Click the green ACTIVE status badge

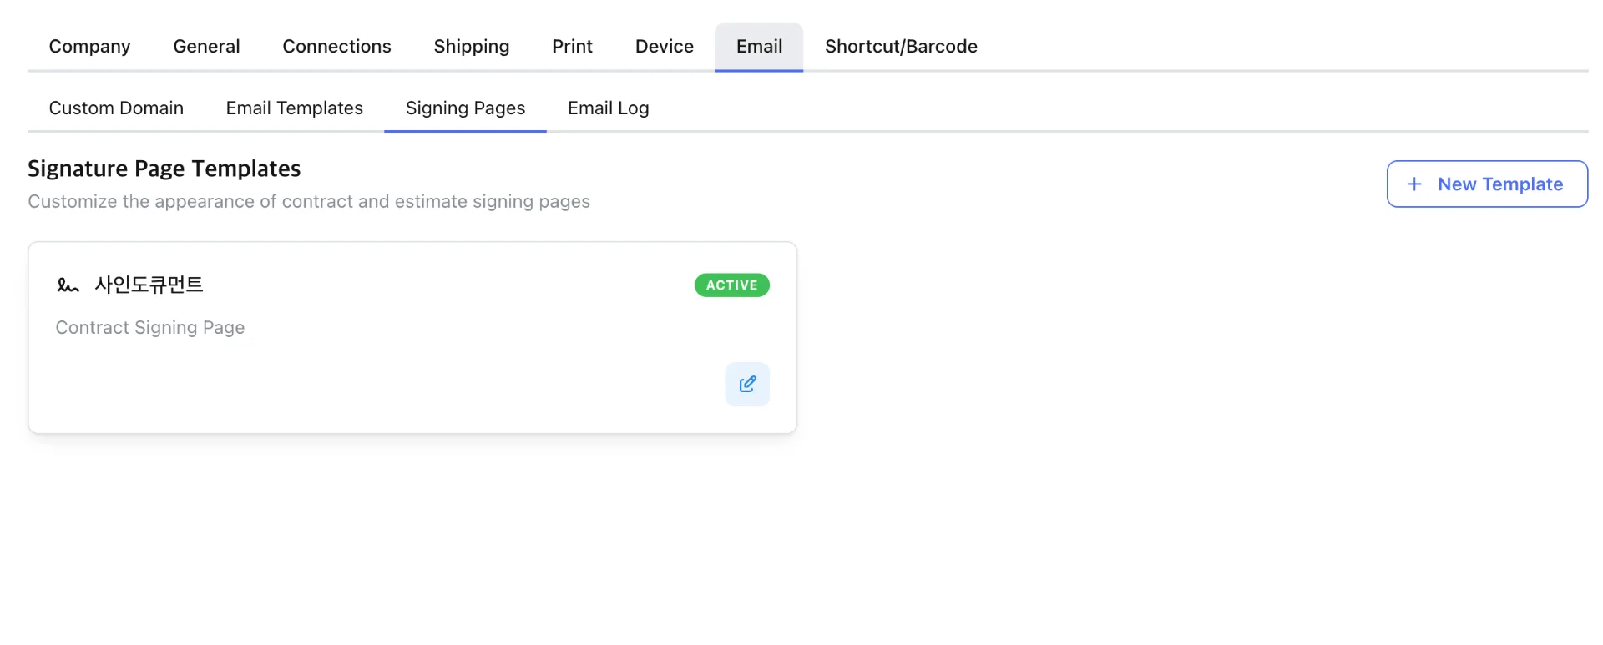pos(731,285)
